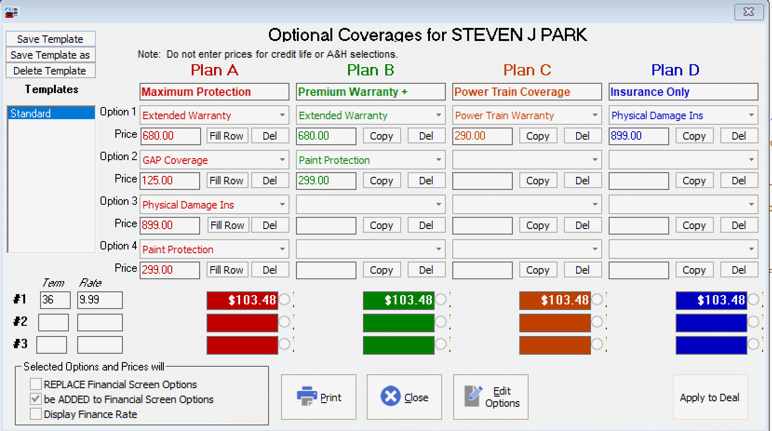Viewport: 772px width, 431px height.
Task: Click the printer icon on Print button
Action: pos(307,397)
